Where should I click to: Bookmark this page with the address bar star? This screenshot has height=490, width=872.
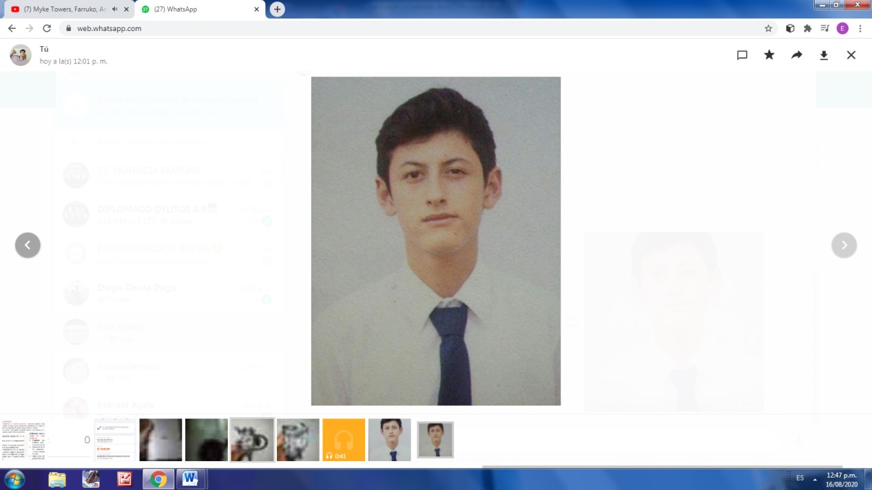coord(768,28)
